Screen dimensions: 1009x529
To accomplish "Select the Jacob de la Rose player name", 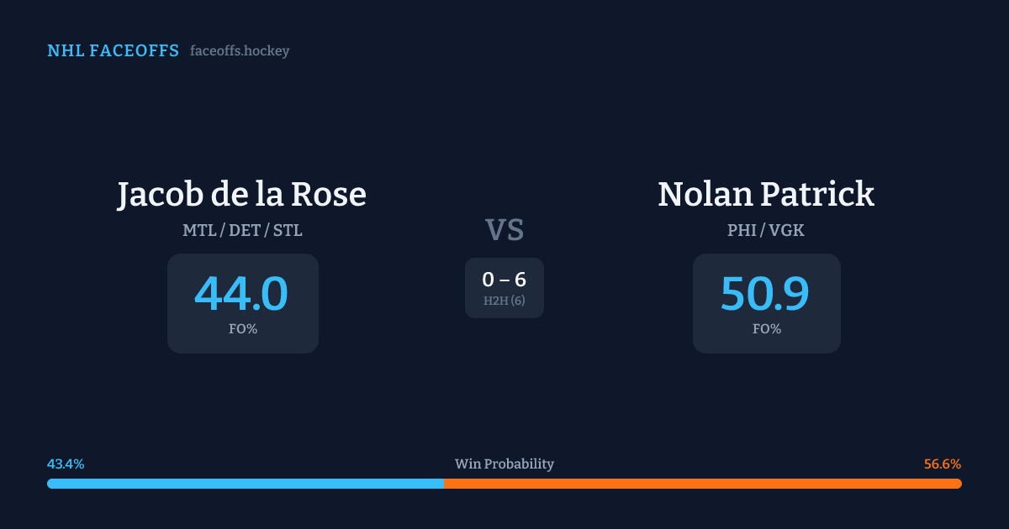I will click(242, 195).
